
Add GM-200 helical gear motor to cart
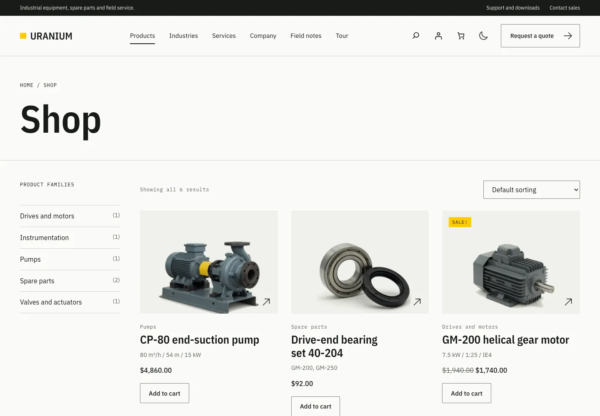467,393
